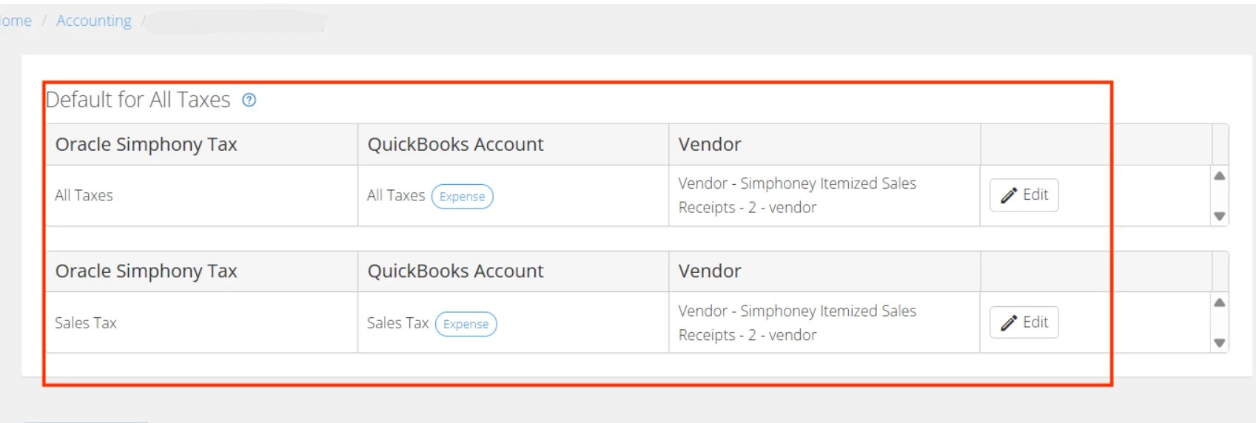The width and height of the screenshot is (1256, 423).
Task: Click Expense badge next to Sales Tax account
Action: 466,324
